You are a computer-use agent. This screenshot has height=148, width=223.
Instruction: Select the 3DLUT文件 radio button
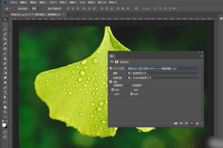pos(111,68)
